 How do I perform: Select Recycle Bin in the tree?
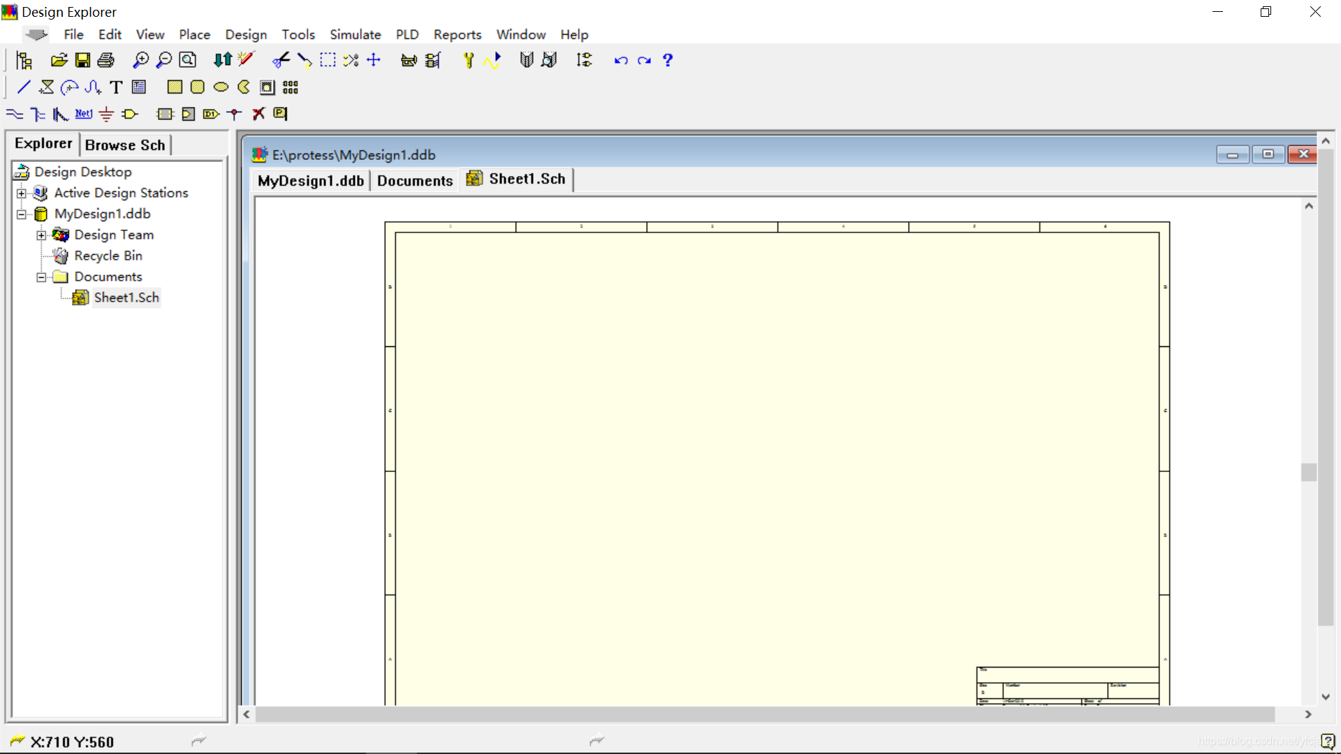(x=108, y=256)
